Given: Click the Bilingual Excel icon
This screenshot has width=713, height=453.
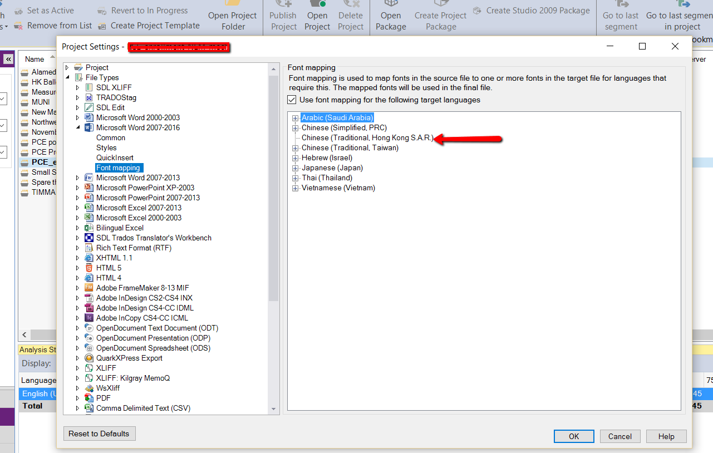Looking at the screenshot, I should [88, 228].
